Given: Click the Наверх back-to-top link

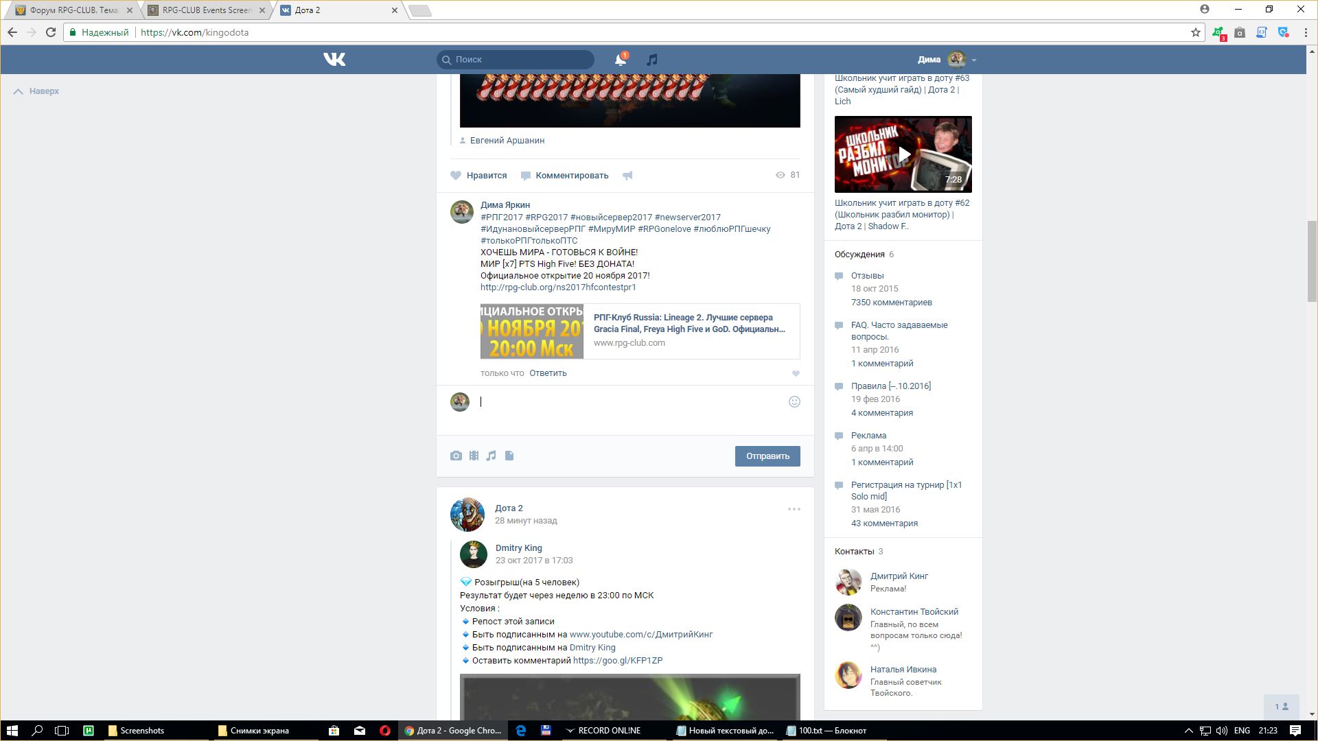Looking at the screenshot, I should (x=36, y=91).
